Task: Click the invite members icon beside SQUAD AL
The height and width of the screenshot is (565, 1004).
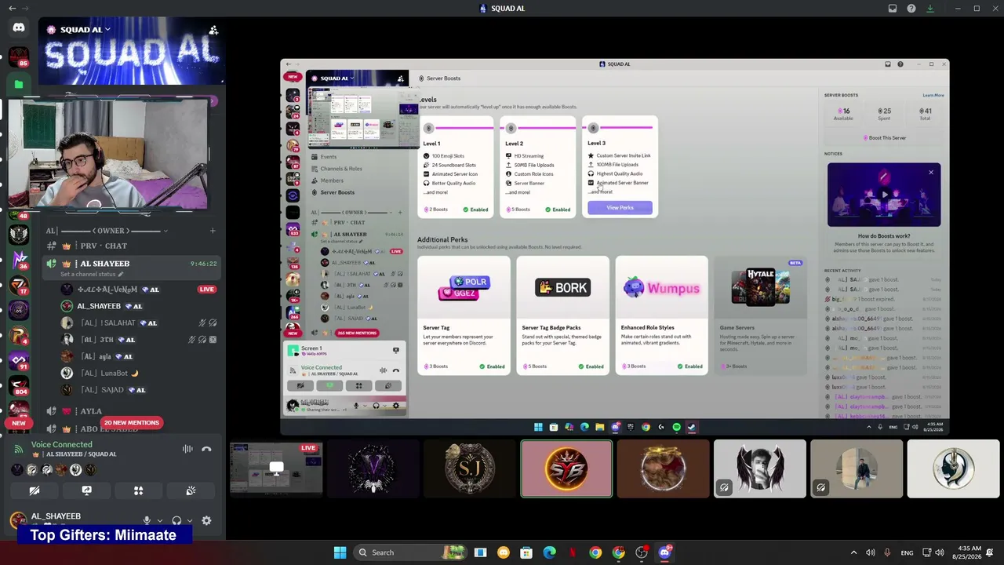Action: coord(213,30)
